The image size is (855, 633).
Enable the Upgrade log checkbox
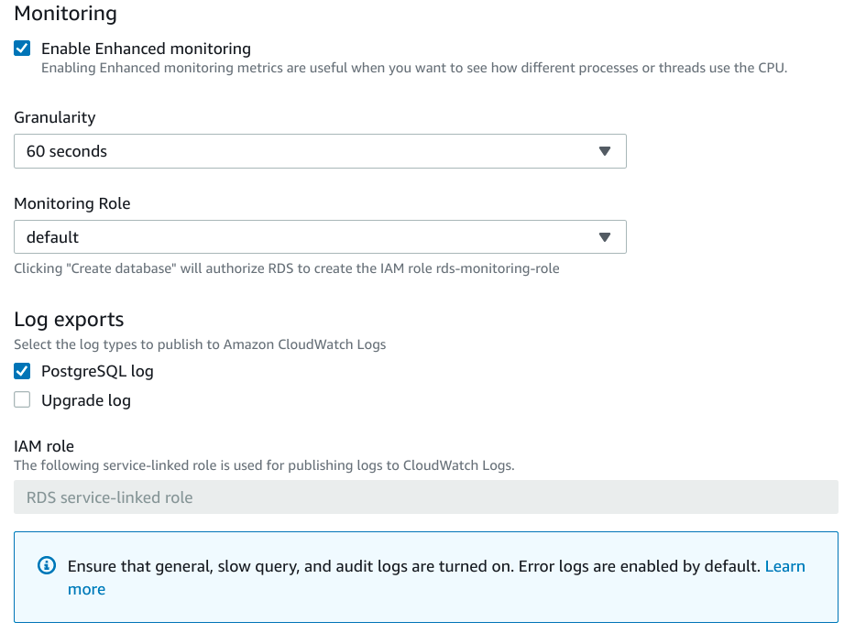(23, 400)
